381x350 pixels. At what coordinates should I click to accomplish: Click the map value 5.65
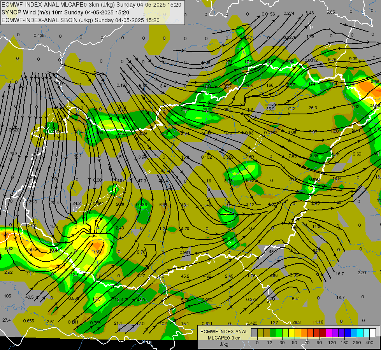(x=331, y=12)
